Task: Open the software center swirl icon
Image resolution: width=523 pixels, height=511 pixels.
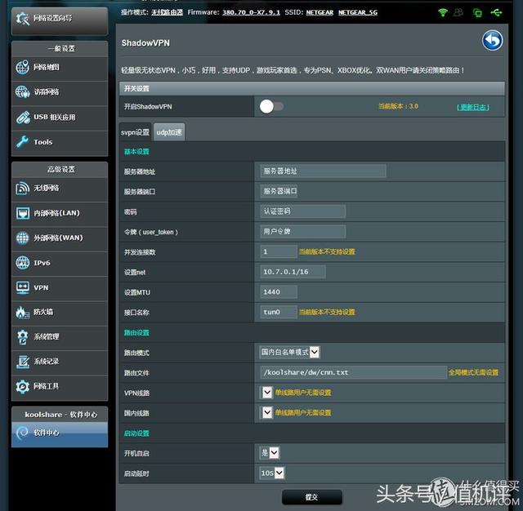Action: [x=23, y=433]
